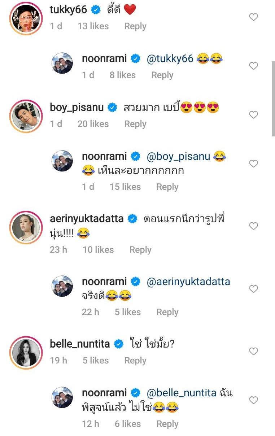This screenshot has width=275, height=436.
Task: Like noonrami's reply to tukky66
Action: tap(254, 66)
